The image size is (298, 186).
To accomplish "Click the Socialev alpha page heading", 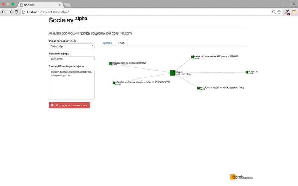I will click(68, 20).
